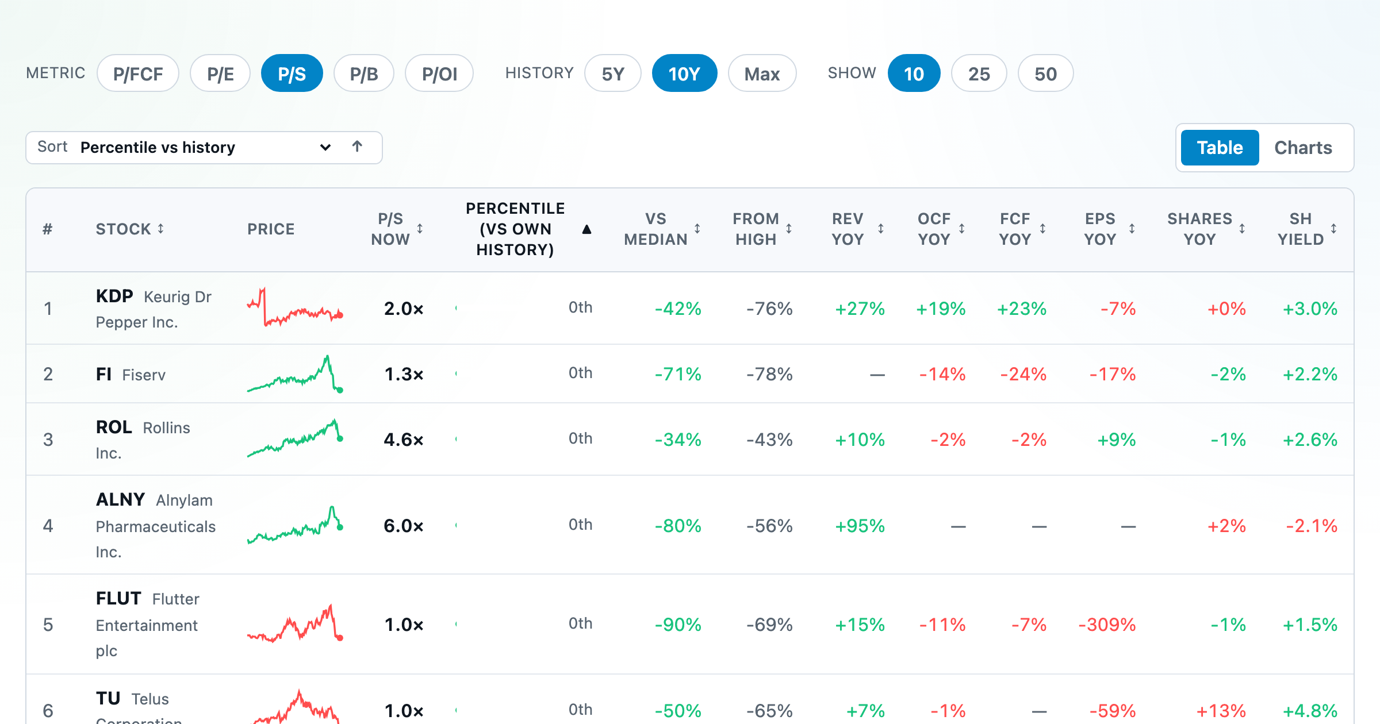Set history range to 5Y
The height and width of the screenshot is (724, 1380).
[x=613, y=74]
